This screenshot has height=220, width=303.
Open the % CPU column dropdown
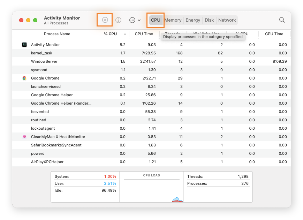point(124,34)
